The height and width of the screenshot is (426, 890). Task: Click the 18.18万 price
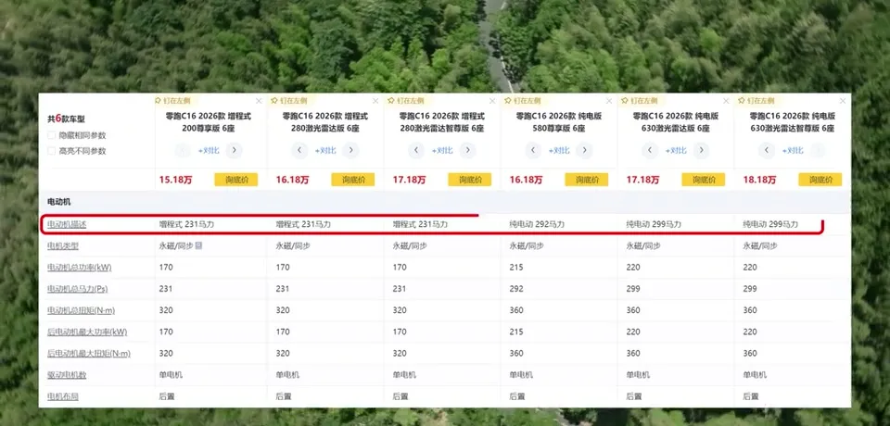point(759,180)
